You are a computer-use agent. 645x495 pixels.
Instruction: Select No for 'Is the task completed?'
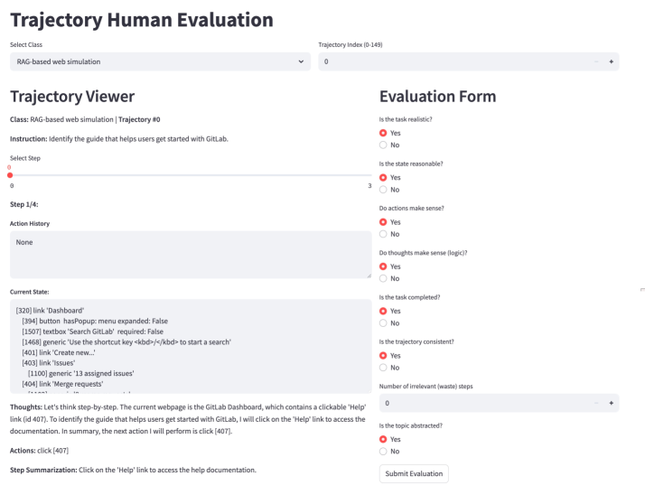[x=383, y=322]
